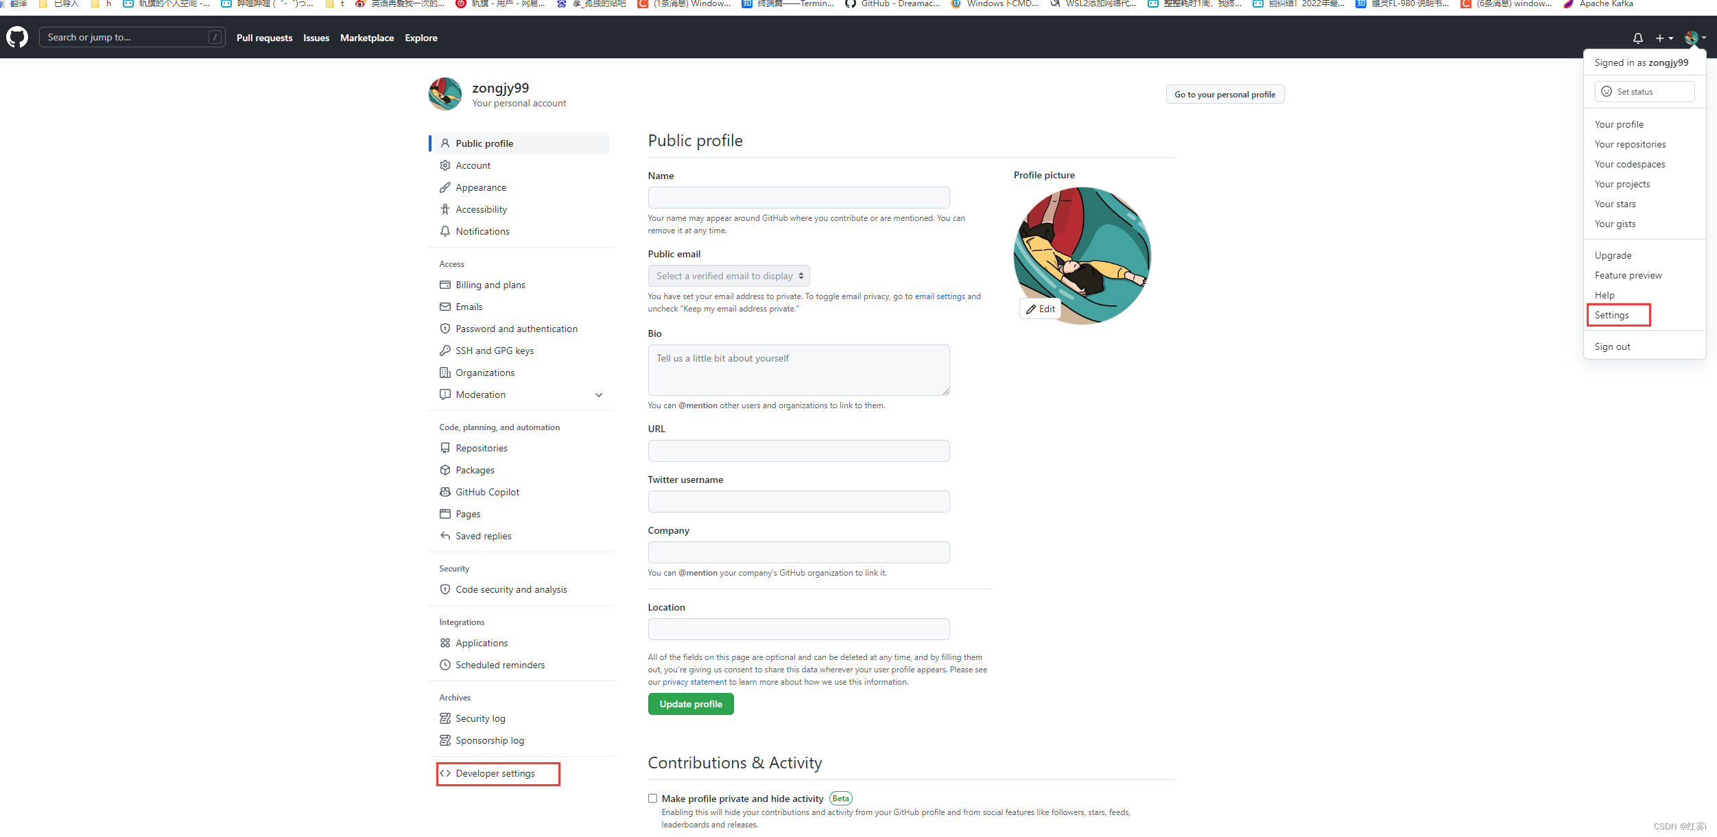Click into the Bio text area

pyautogui.click(x=798, y=370)
